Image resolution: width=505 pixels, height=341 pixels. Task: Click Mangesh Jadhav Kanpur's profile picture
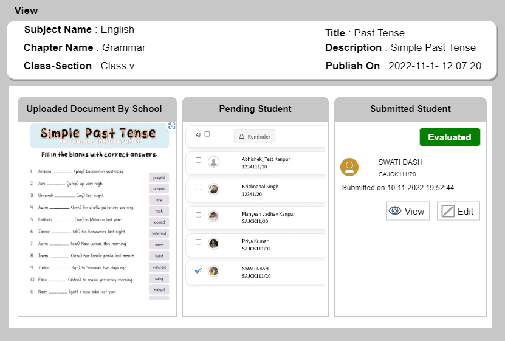(x=213, y=216)
